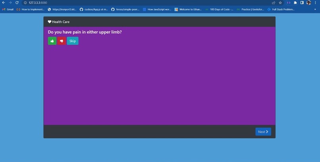This screenshot has height=162, width=320.
Task: Reload the current page
Action: point(17,3)
